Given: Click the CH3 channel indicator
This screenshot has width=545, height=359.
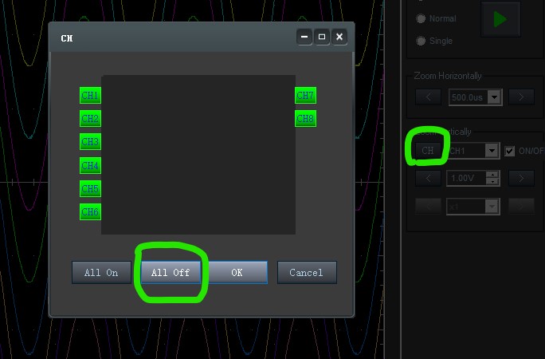Looking at the screenshot, I should click(x=90, y=142).
